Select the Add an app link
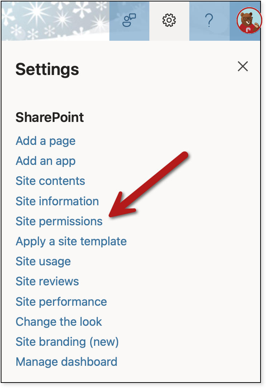Image resolution: width=266 pixels, height=388 pixels. coord(45,161)
